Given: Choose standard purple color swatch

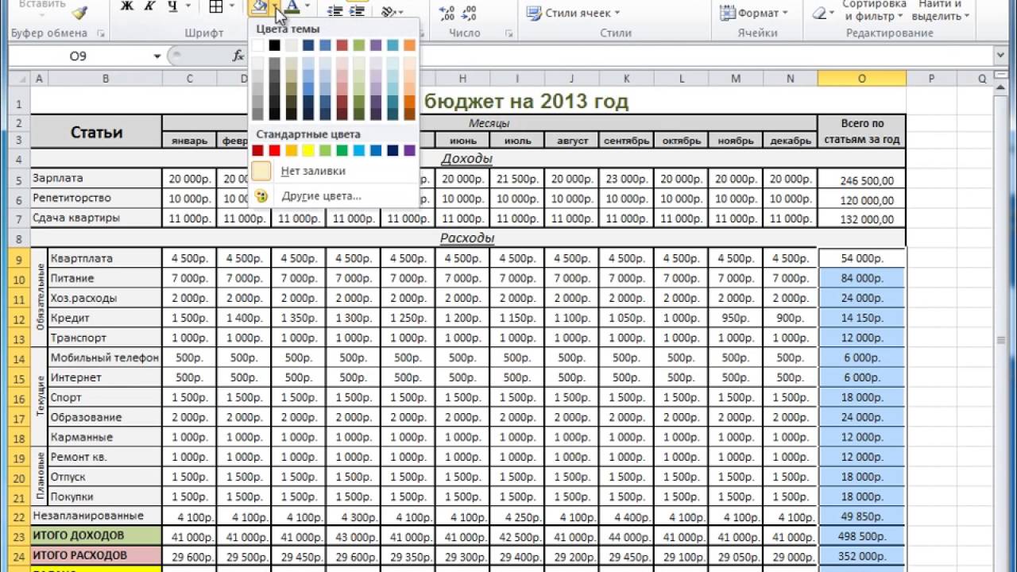Looking at the screenshot, I should coord(409,150).
